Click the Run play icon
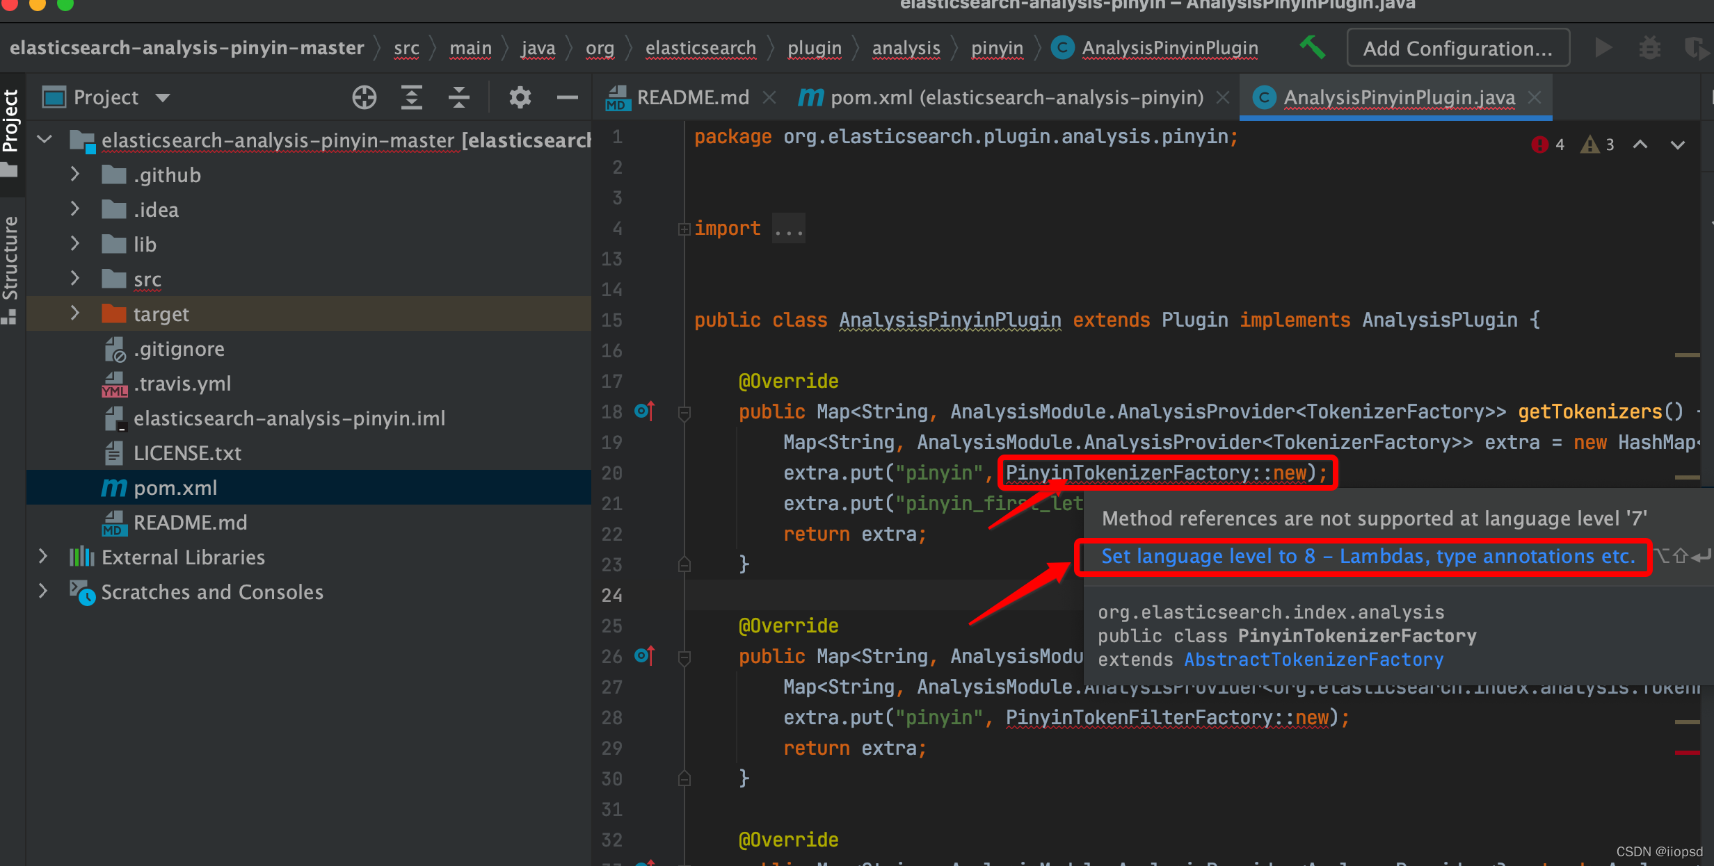 tap(1603, 48)
